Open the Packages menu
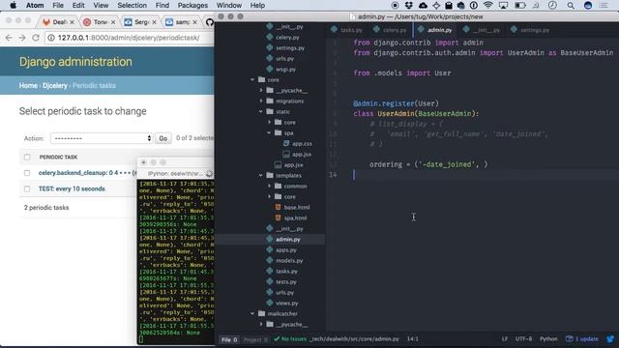The width and height of the screenshot is (619, 348). pyautogui.click(x=192, y=5)
